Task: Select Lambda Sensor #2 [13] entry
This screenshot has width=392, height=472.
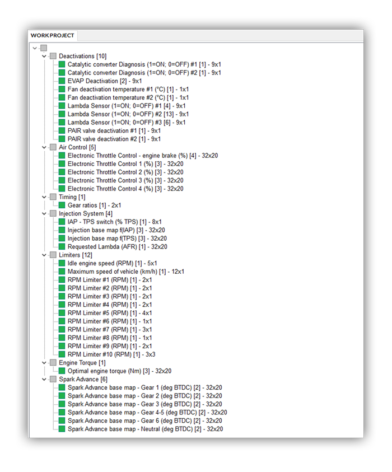Action: 128,114
